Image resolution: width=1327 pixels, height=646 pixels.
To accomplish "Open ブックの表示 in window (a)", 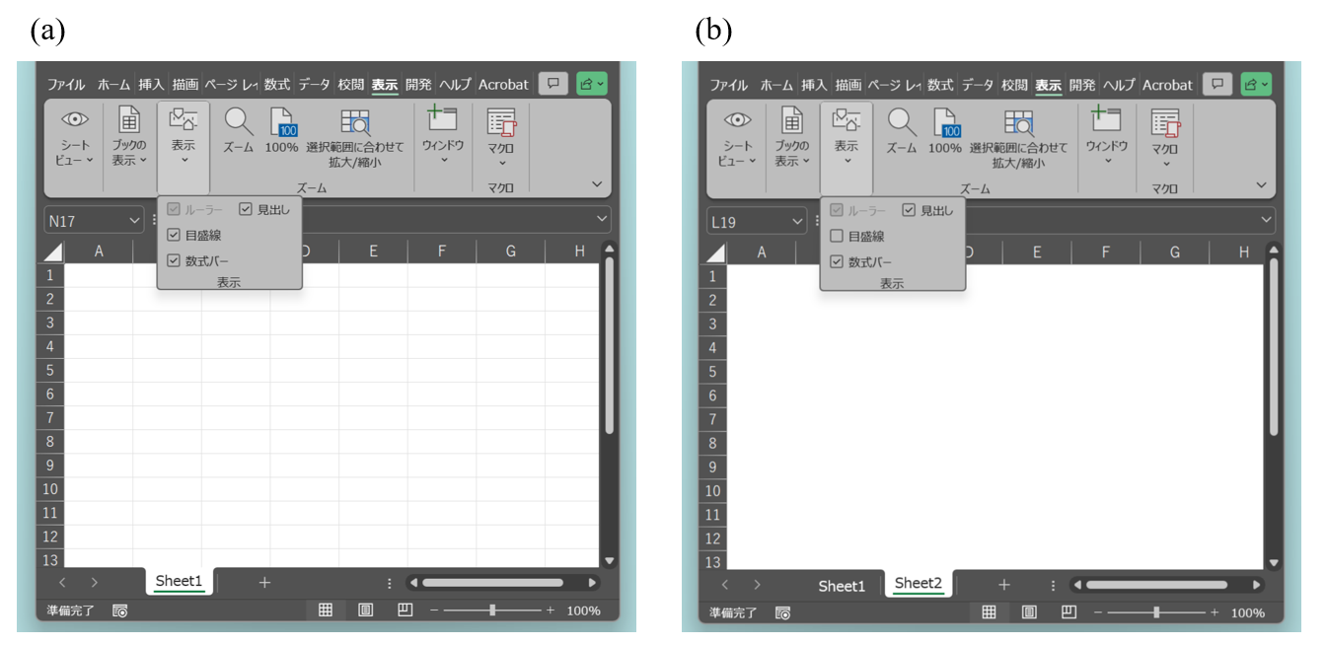I will [x=129, y=138].
